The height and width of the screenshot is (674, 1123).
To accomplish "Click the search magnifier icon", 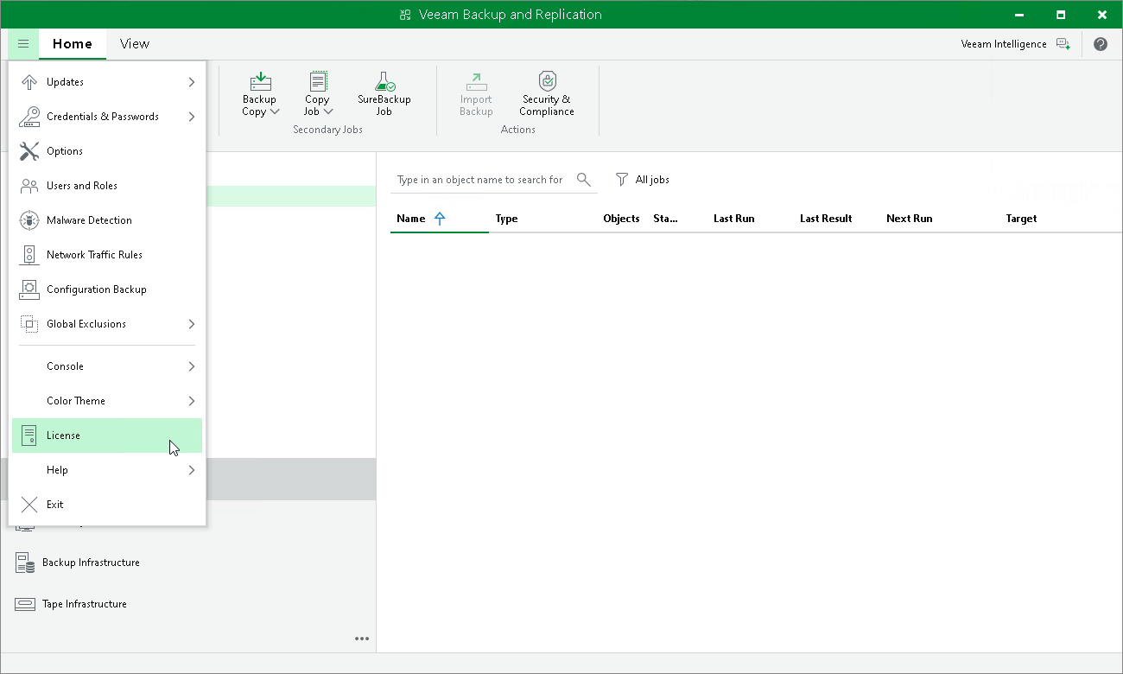I will [x=584, y=180].
